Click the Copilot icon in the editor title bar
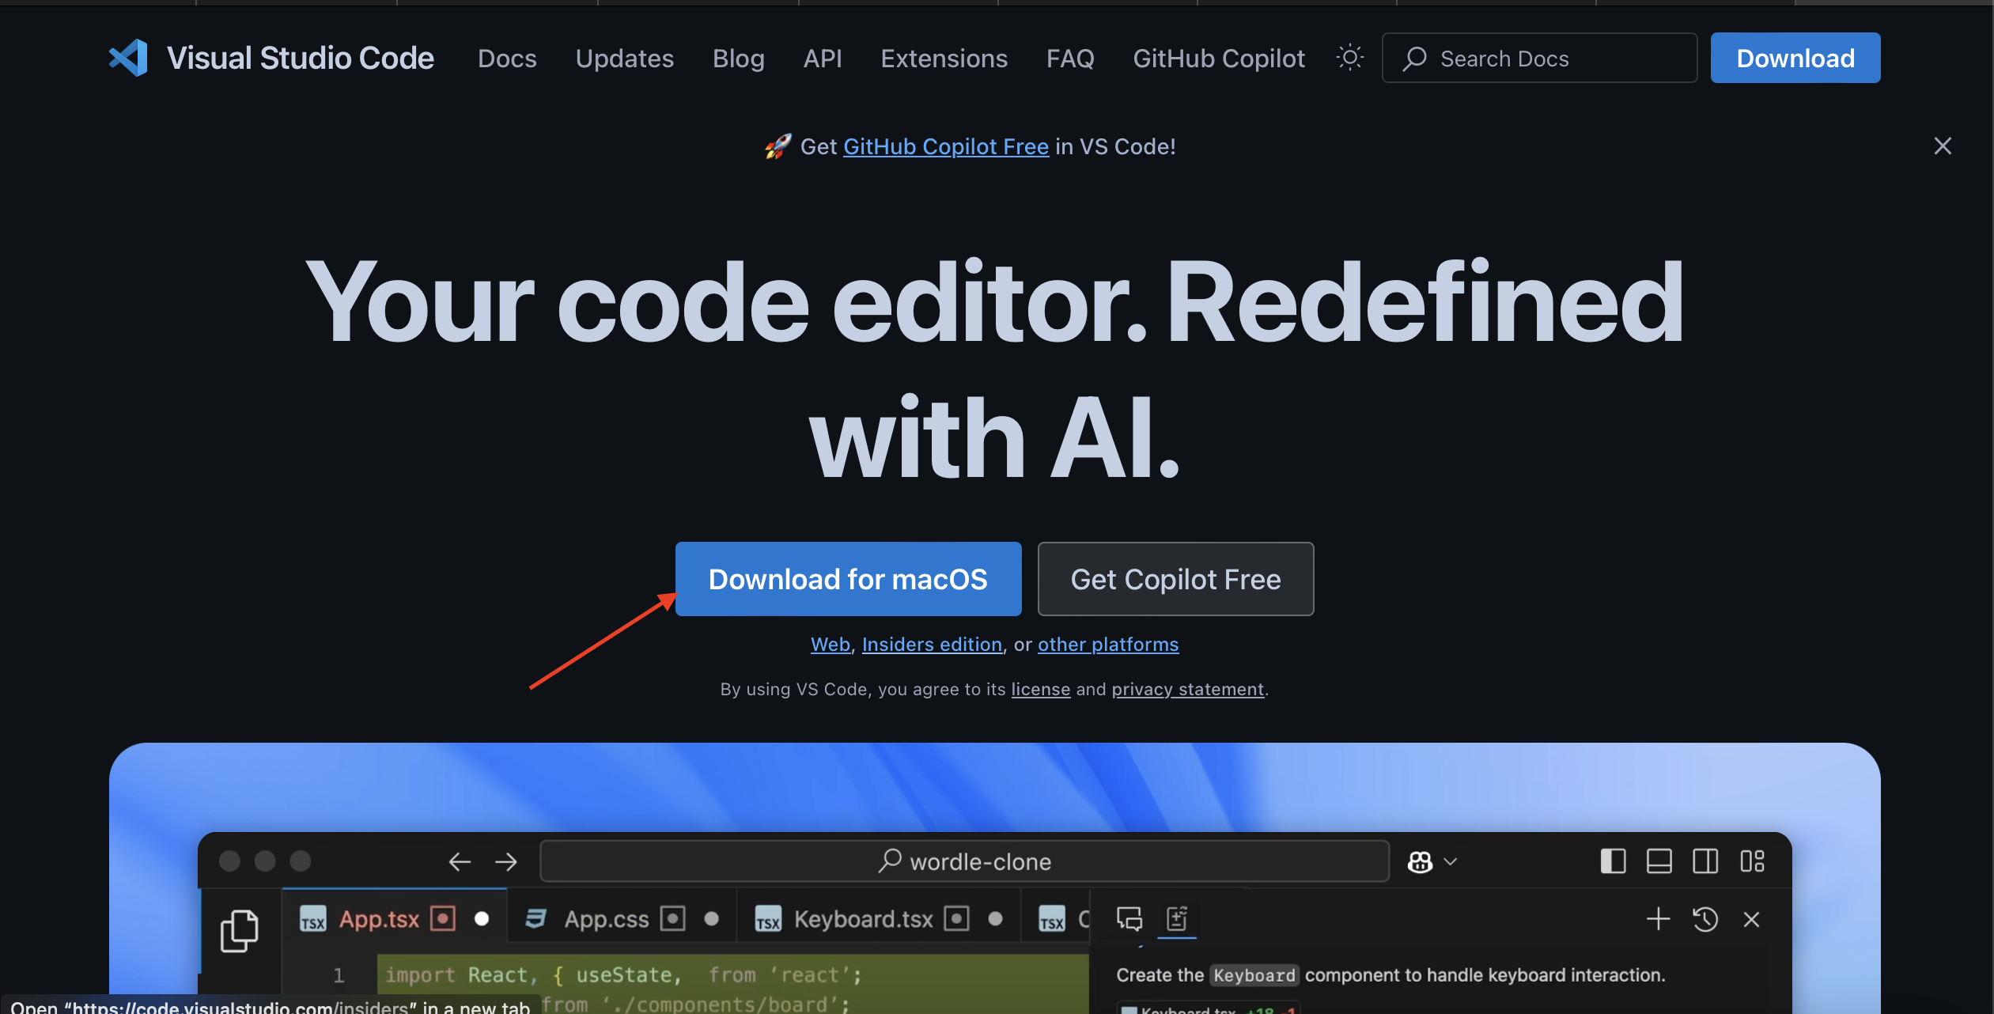 (x=1420, y=861)
